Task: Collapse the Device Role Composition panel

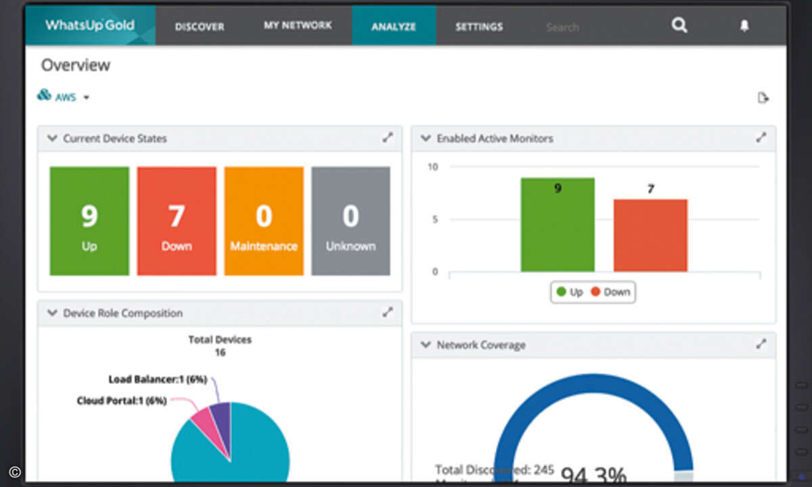Action: pos(51,313)
